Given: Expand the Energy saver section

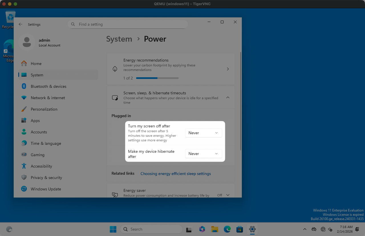Looking at the screenshot, I should pos(228,195).
